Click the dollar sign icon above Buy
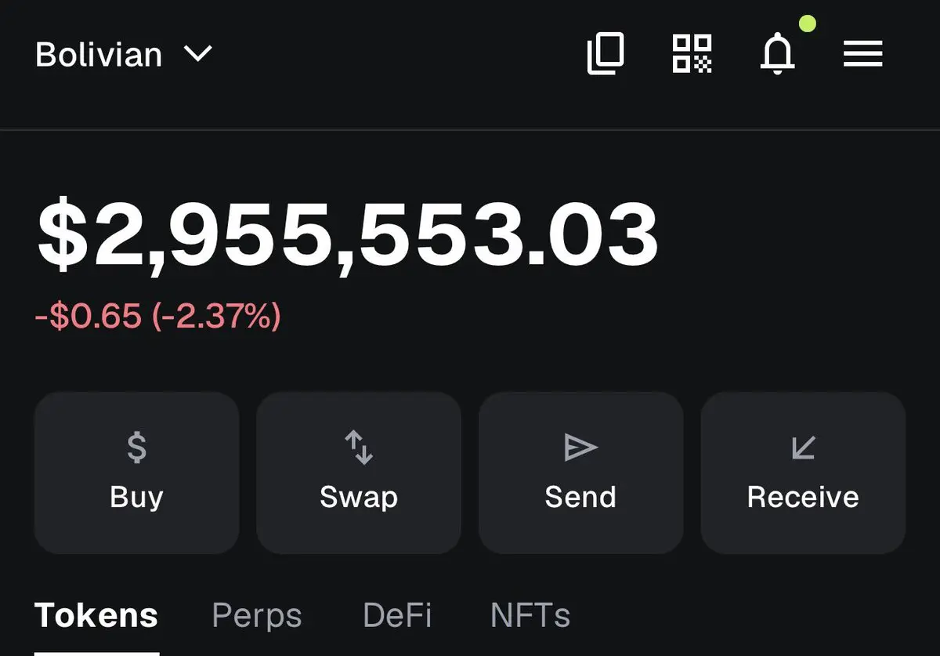This screenshot has height=656, width=940. click(136, 448)
